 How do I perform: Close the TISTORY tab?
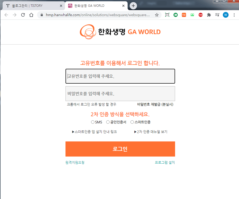point(61,6)
